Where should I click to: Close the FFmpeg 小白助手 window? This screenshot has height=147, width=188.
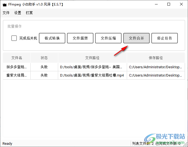[x=181, y=4]
